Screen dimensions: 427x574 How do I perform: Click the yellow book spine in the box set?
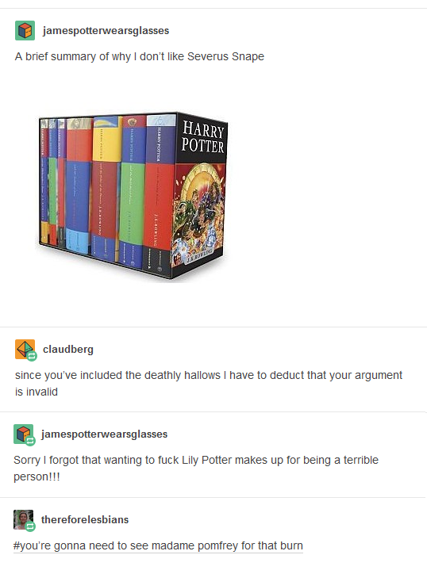[x=107, y=139]
